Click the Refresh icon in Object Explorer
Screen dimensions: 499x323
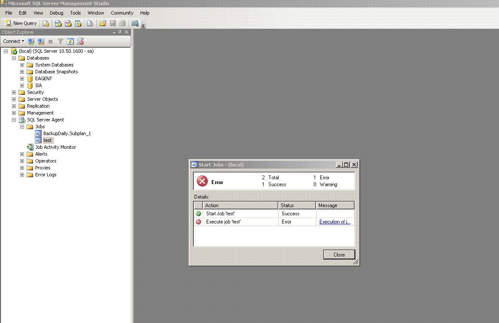(x=70, y=42)
